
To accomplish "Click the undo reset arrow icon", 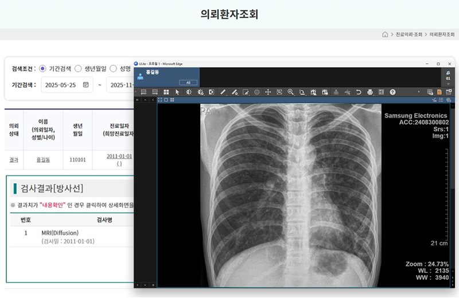I will (359, 92).
